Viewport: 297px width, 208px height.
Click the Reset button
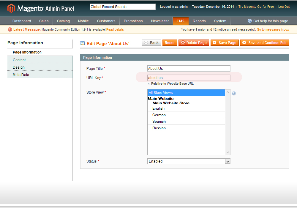[x=170, y=42]
